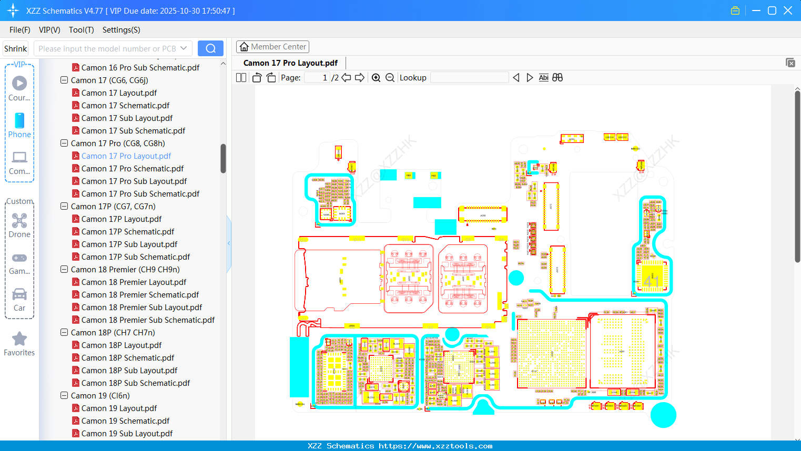Rotate page clockwise
Viewport: 801px width, 451px height.
coord(271,78)
